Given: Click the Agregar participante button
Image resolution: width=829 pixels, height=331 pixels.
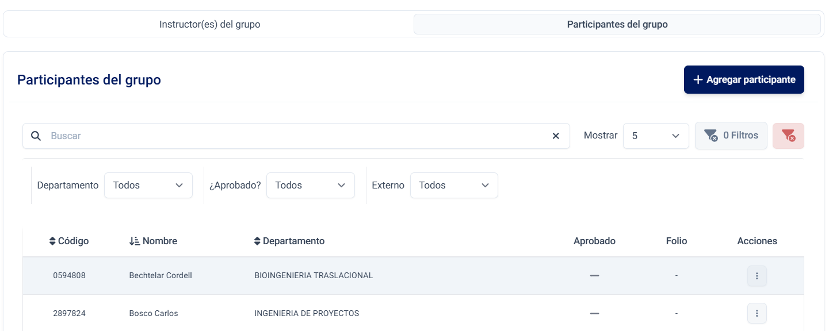Looking at the screenshot, I should click(x=743, y=80).
